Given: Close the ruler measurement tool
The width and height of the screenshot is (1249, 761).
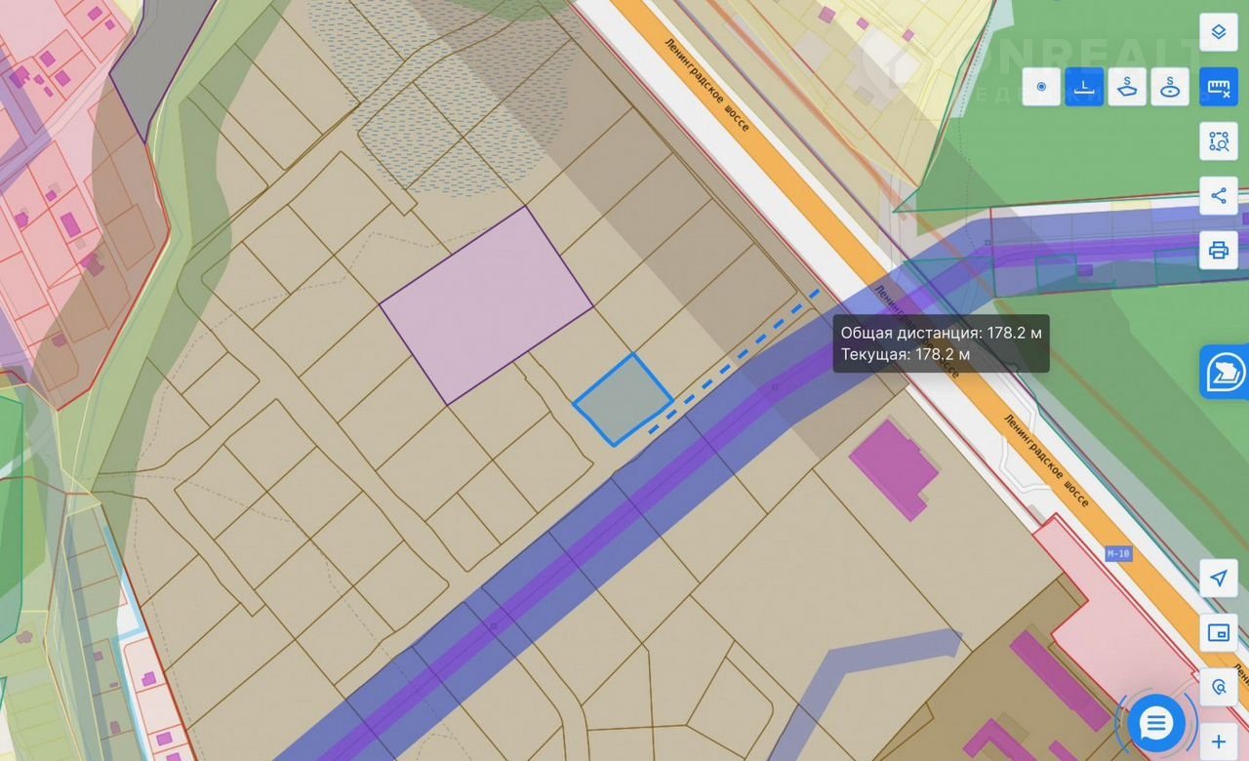Looking at the screenshot, I should pos(1218,87).
